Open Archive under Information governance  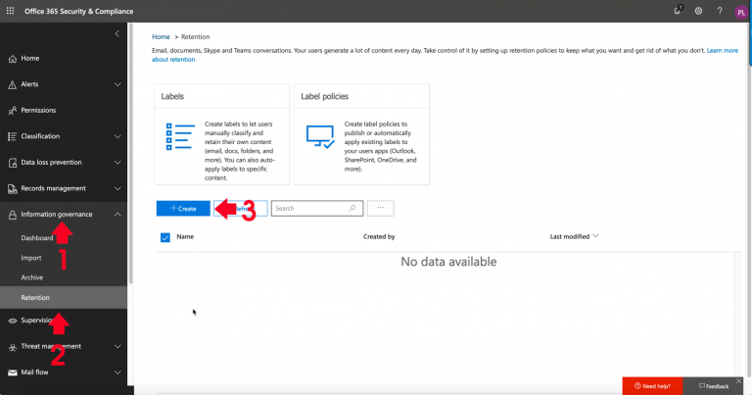(31, 277)
